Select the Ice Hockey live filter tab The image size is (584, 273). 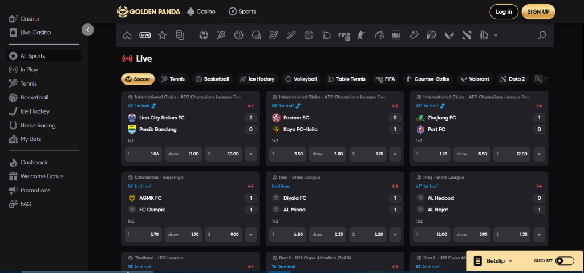click(257, 79)
